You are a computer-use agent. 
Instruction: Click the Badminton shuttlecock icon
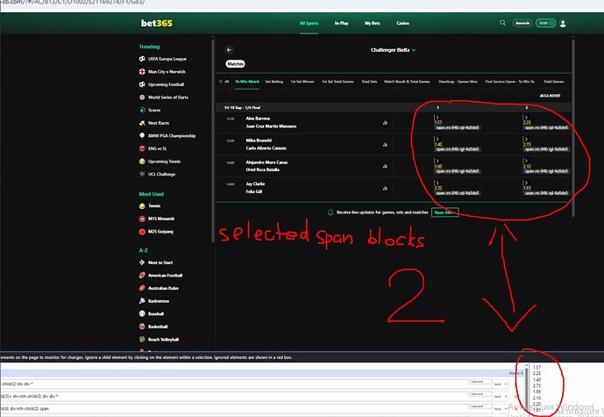pyautogui.click(x=142, y=301)
